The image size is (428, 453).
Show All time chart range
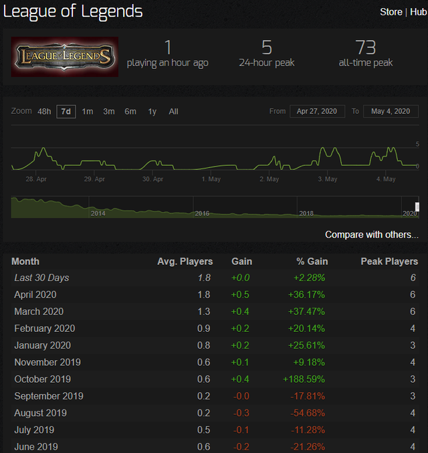tap(174, 112)
